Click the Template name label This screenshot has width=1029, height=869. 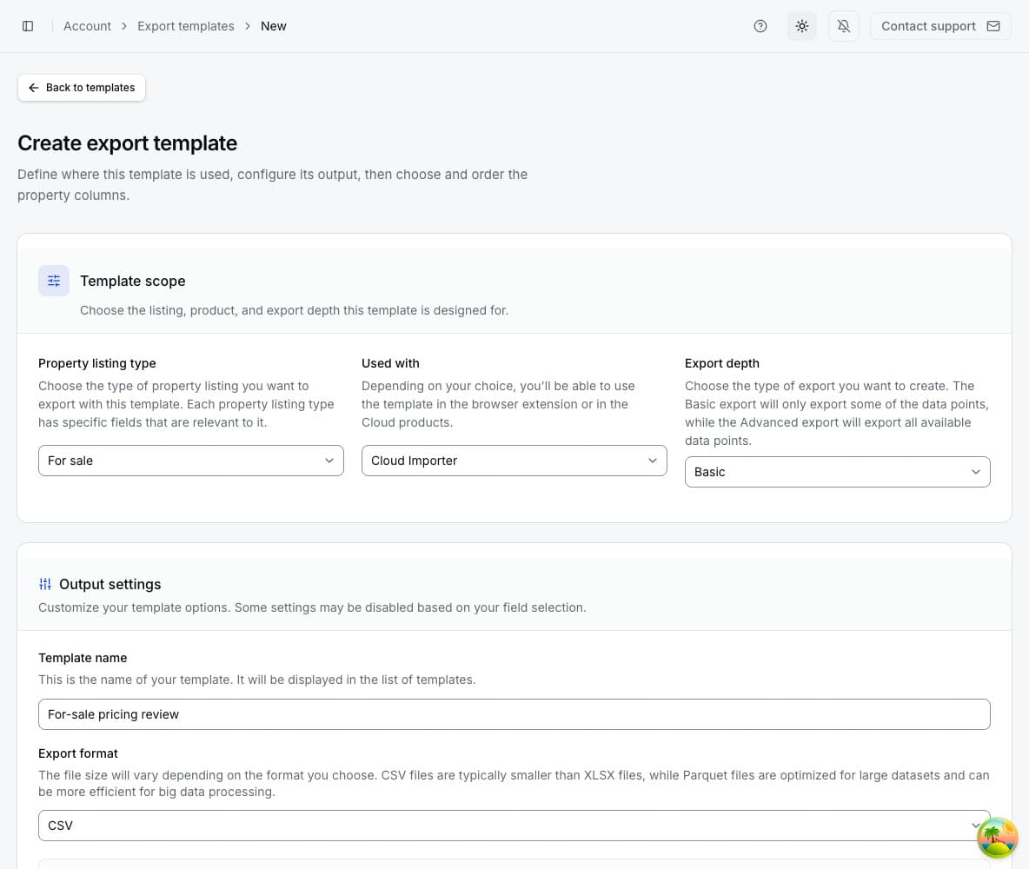pyautogui.click(x=83, y=658)
